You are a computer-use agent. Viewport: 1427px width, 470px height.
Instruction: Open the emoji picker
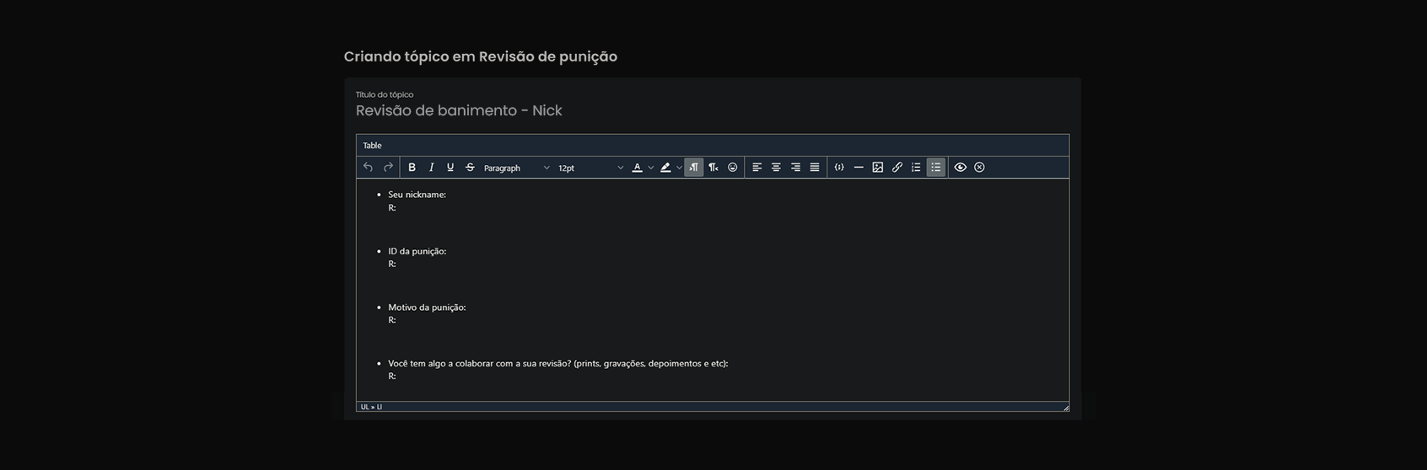[732, 168]
